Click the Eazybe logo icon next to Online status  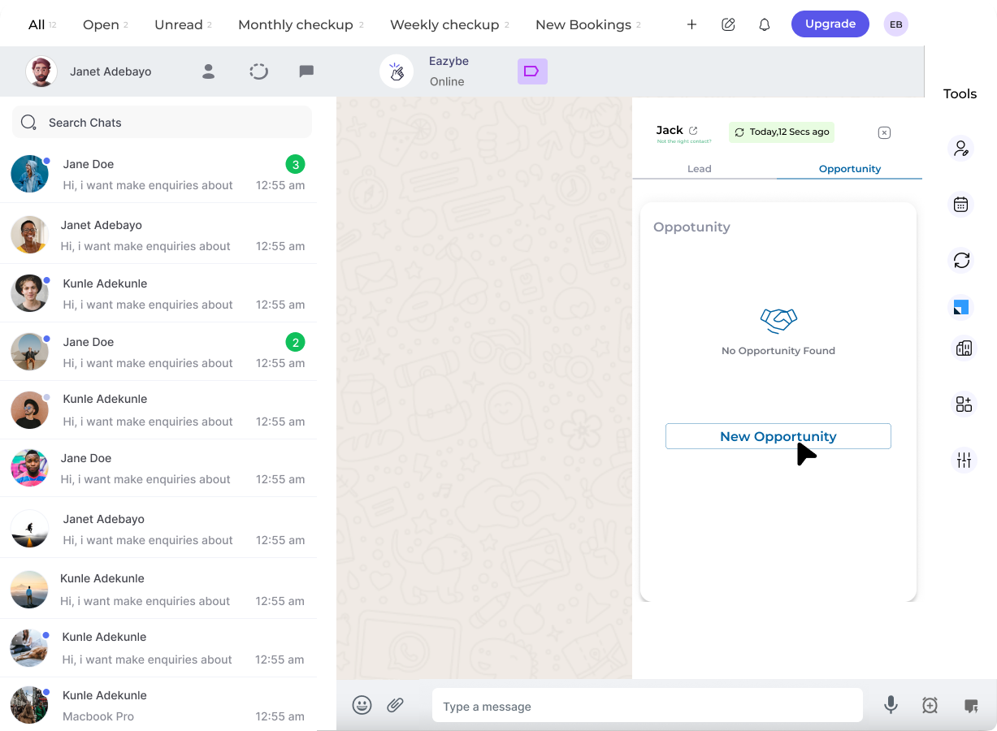(x=397, y=71)
